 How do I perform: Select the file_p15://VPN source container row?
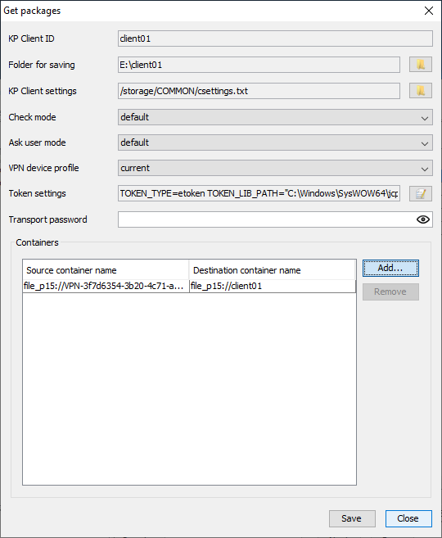(189, 286)
